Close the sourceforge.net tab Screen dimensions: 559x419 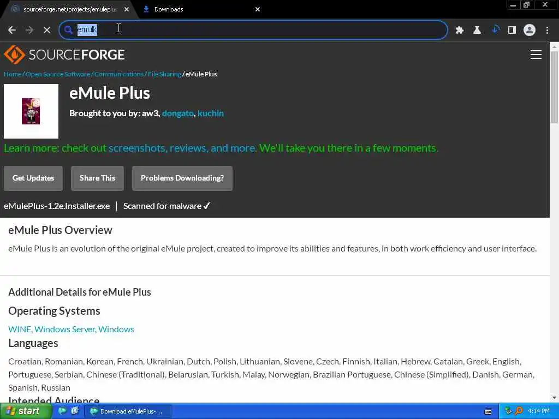[x=127, y=9]
